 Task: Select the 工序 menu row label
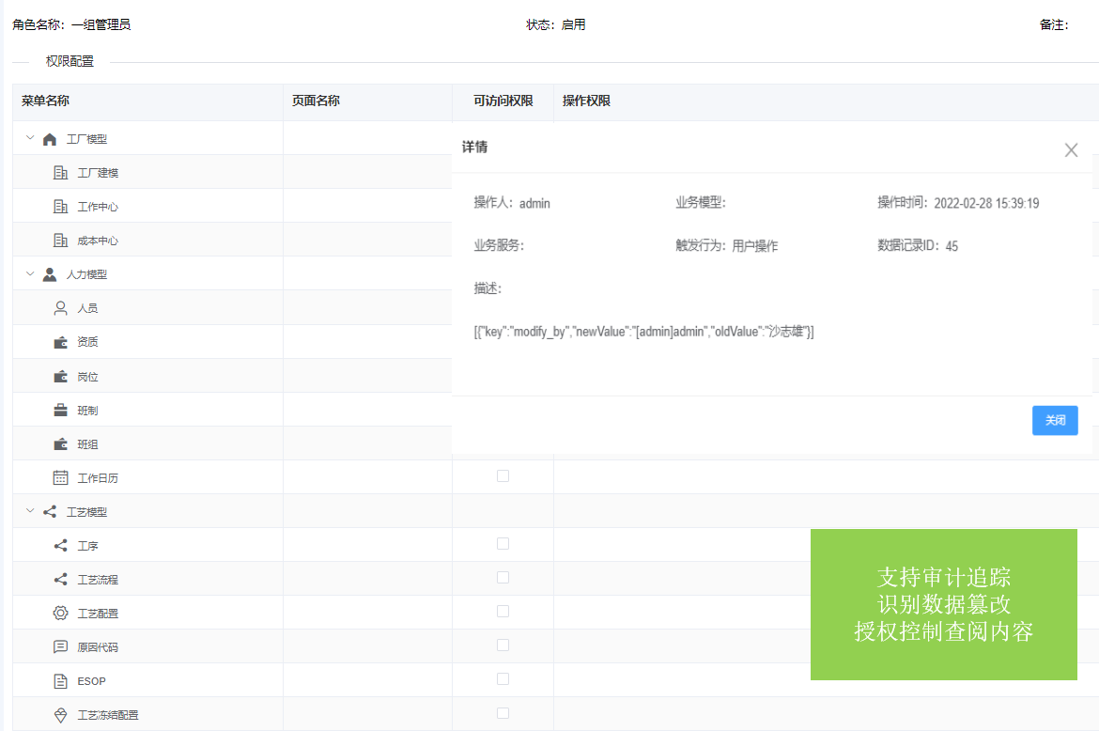(87, 546)
